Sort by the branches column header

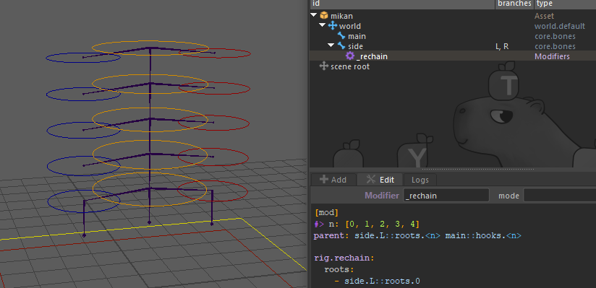515,4
